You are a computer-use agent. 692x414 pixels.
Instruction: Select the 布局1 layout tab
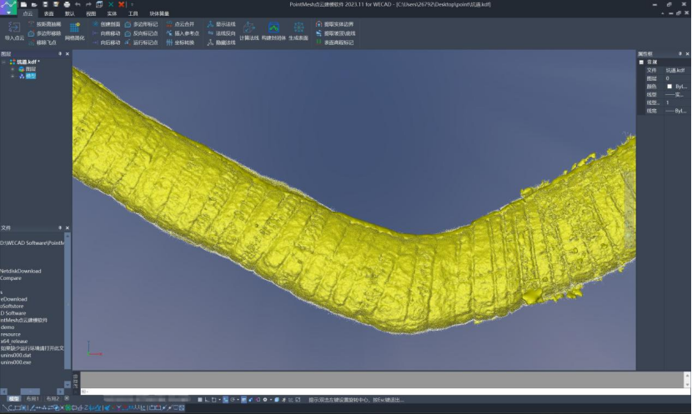point(33,398)
